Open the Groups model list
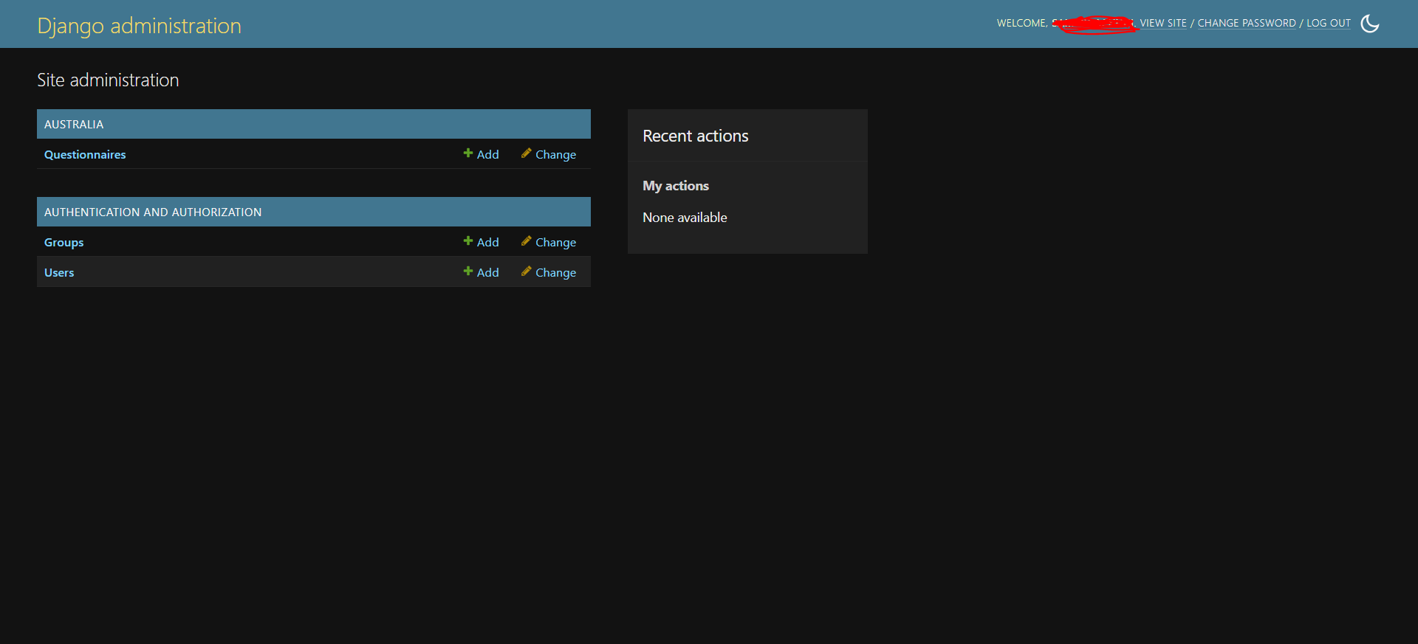 64,242
